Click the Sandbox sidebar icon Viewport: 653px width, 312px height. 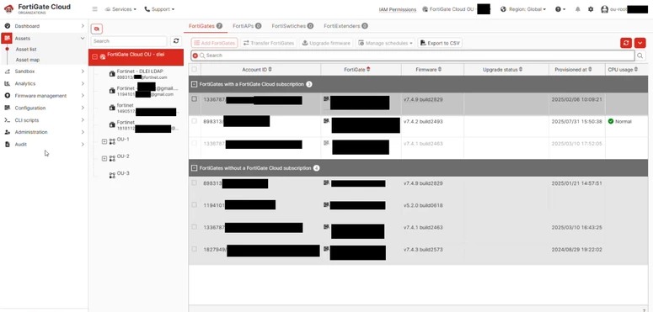tap(7, 71)
